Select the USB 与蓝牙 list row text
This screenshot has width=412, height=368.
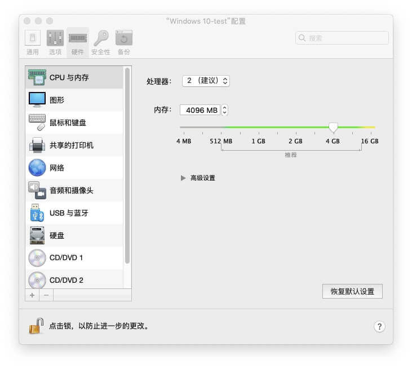69,213
